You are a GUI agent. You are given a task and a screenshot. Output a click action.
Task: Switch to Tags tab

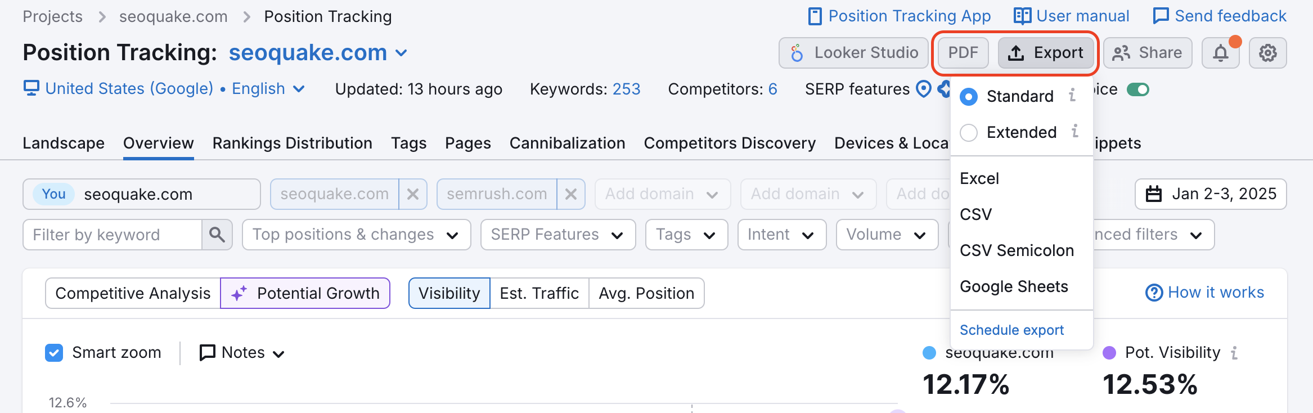click(x=409, y=143)
